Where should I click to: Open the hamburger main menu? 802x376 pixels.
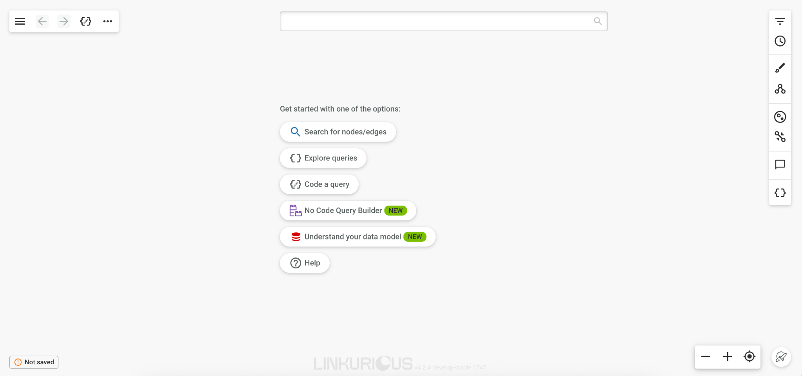(20, 22)
